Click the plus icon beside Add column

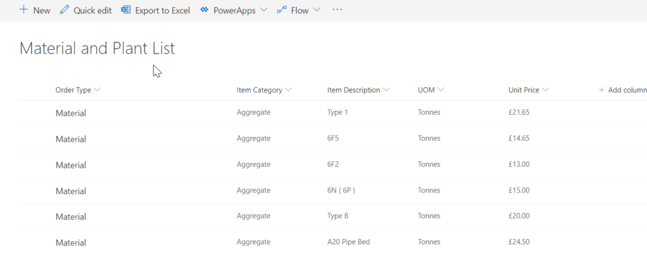tap(602, 90)
